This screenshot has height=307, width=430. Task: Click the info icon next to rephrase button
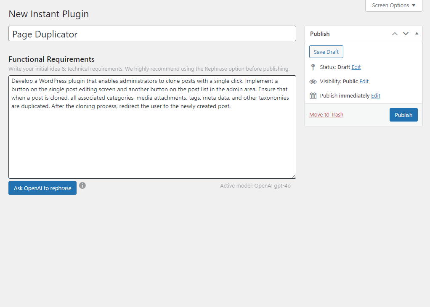coord(82,185)
